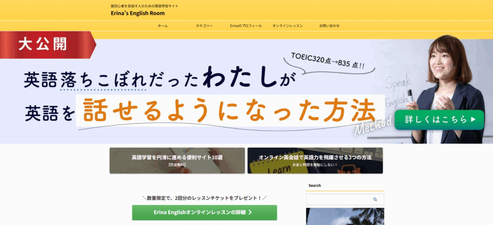493x225 pixels.
Task: Open the カテゴリー menu item
Action: pos(204,25)
